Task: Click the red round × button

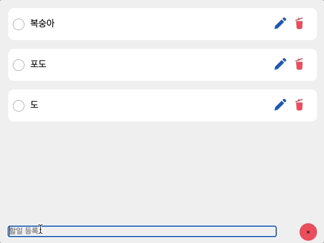Action: pos(308,232)
